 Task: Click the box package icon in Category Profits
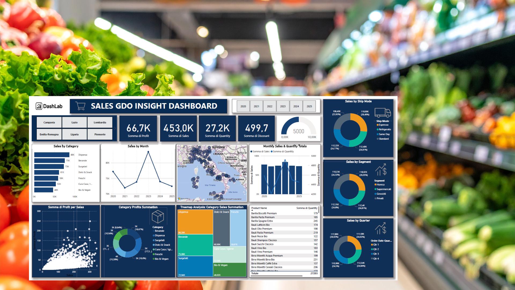point(158,216)
